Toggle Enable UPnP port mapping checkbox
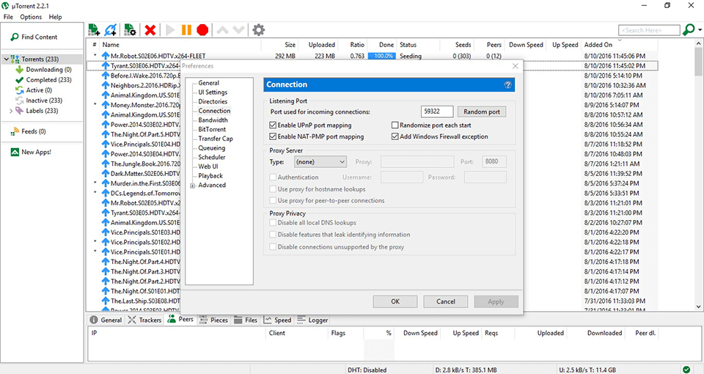 click(273, 125)
